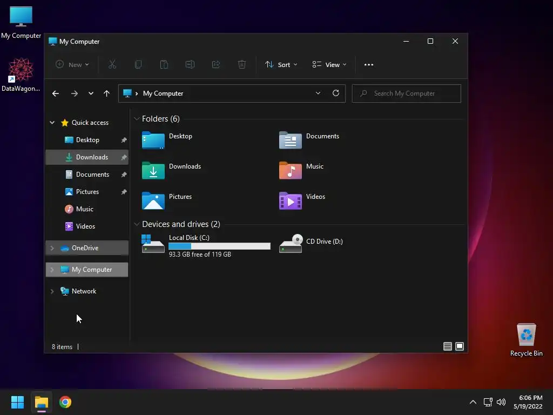The width and height of the screenshot is (553, 415).
Task: Click the File Explorer taskbar icon
Action: (41, 402)
